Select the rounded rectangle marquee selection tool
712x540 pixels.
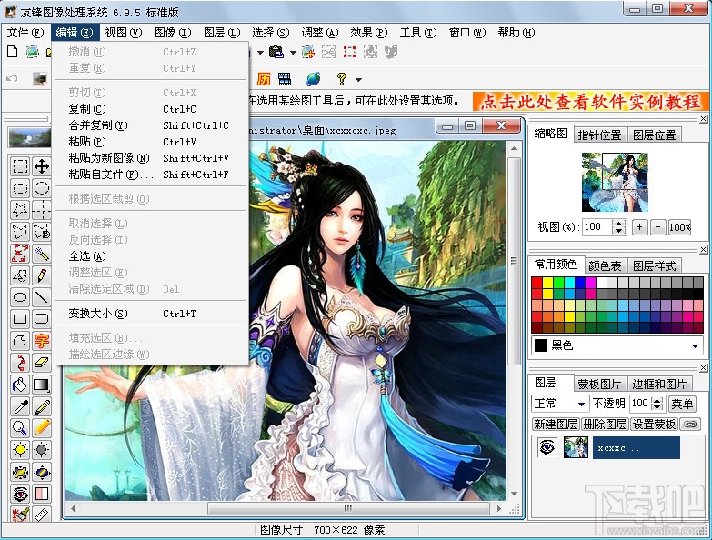click(20, 188)
